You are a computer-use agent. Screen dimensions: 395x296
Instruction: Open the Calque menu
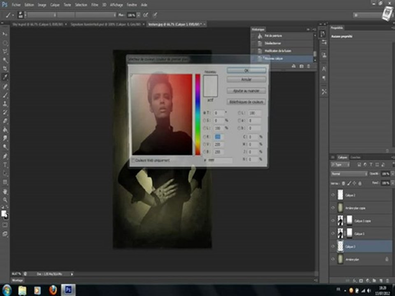[55, 5]
